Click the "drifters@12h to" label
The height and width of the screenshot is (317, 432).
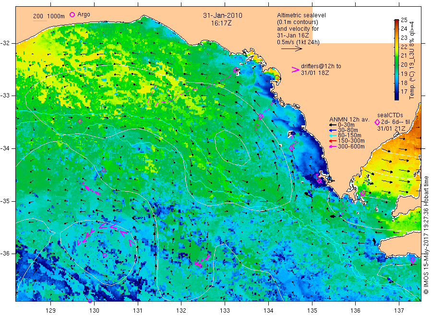pyautogui.click(x=321, y=66)
